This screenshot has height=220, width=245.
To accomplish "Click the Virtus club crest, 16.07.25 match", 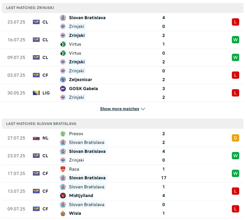I will click(x=63, y=44).
